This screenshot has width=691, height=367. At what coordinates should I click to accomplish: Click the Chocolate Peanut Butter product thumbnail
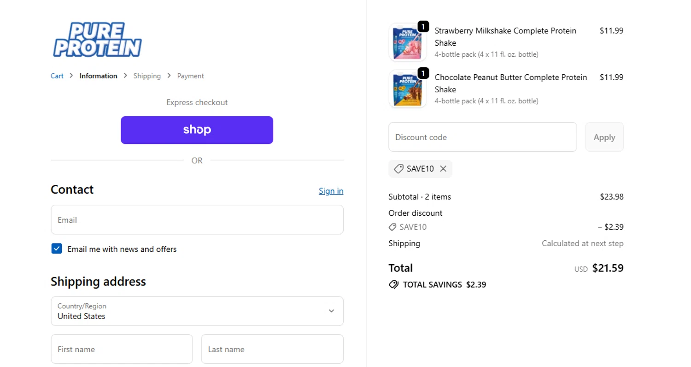pos(408,89)
